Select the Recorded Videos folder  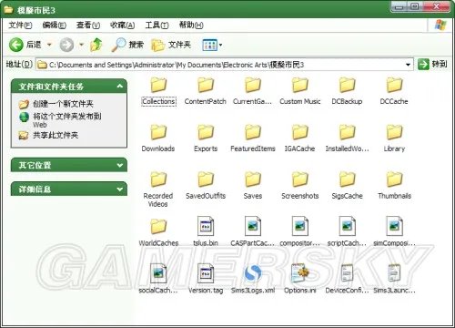(x=158, y=189)
